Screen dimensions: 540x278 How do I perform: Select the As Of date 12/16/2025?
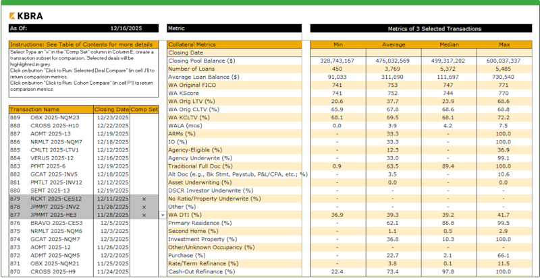tap(126, 28)
